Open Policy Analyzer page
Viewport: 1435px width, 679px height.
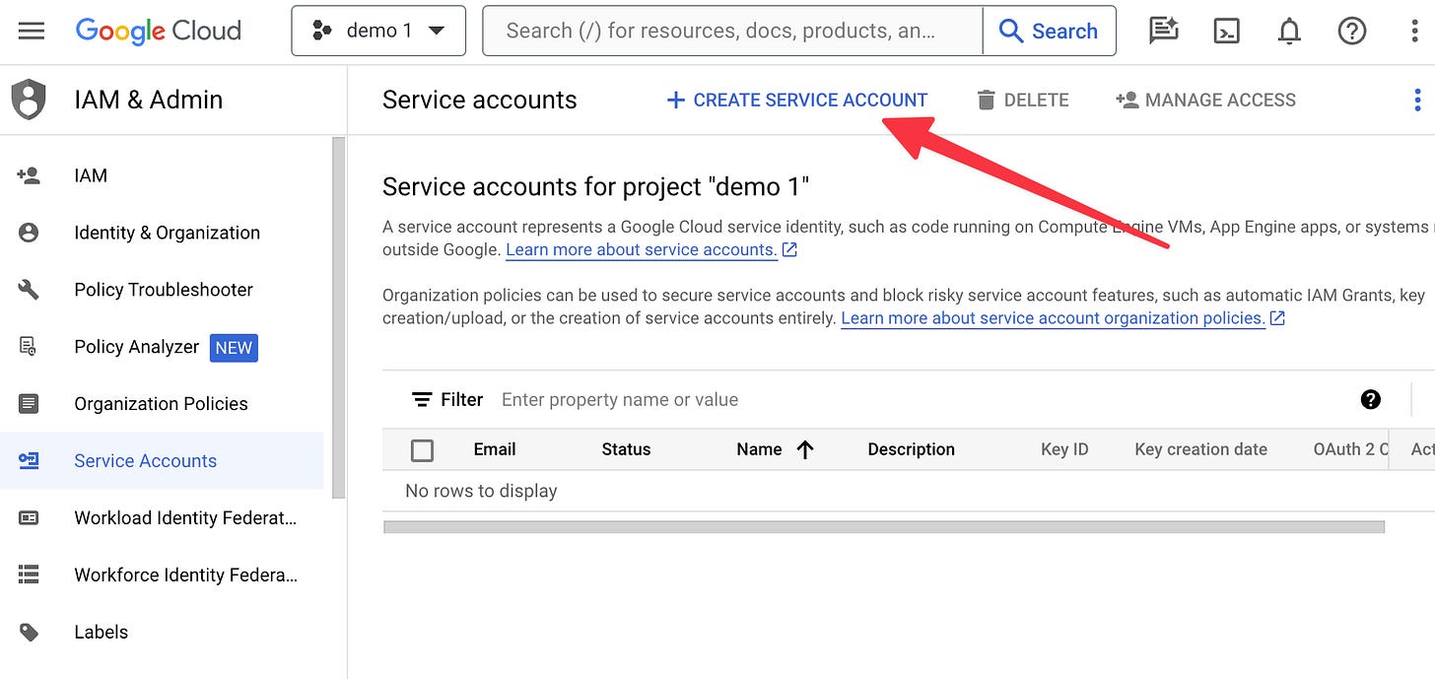[x=162, y=347]
